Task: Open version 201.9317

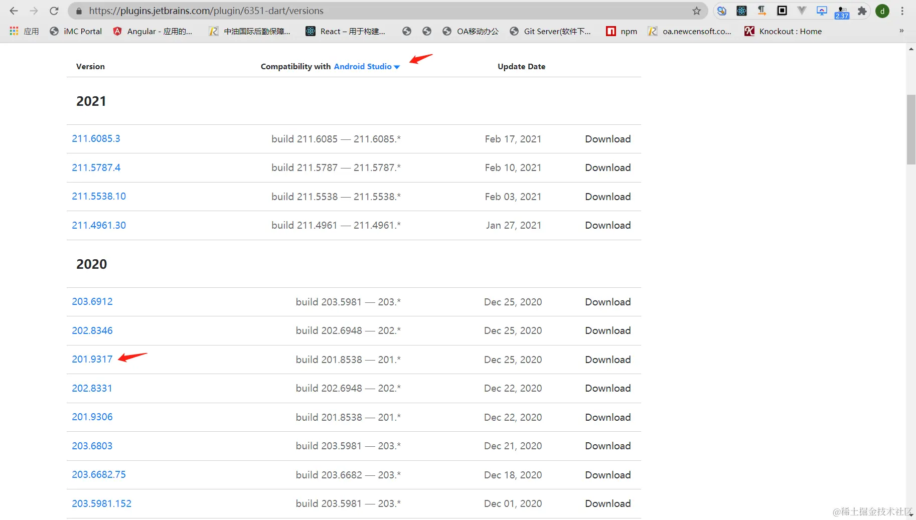Action: [92, 360]
